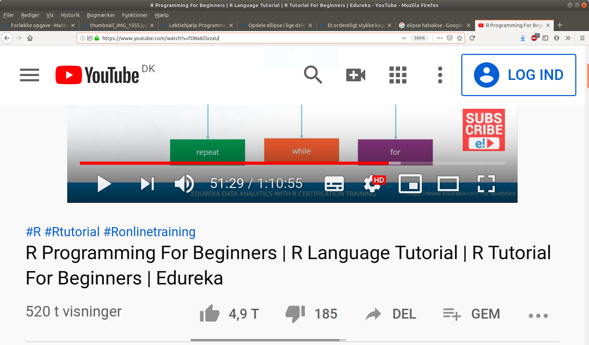Enable miniplayer mode
The width and height of the screenshot is (589, 345).
click(410, 183)
